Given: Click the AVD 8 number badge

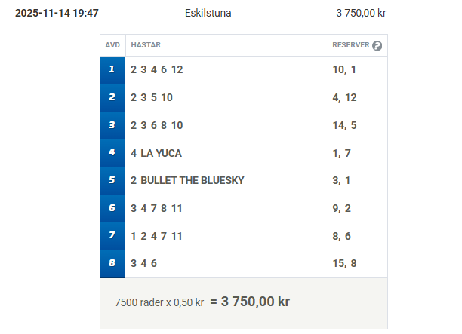Looking at the screenshot, I should pyautogui.click(x=112, y=264).
